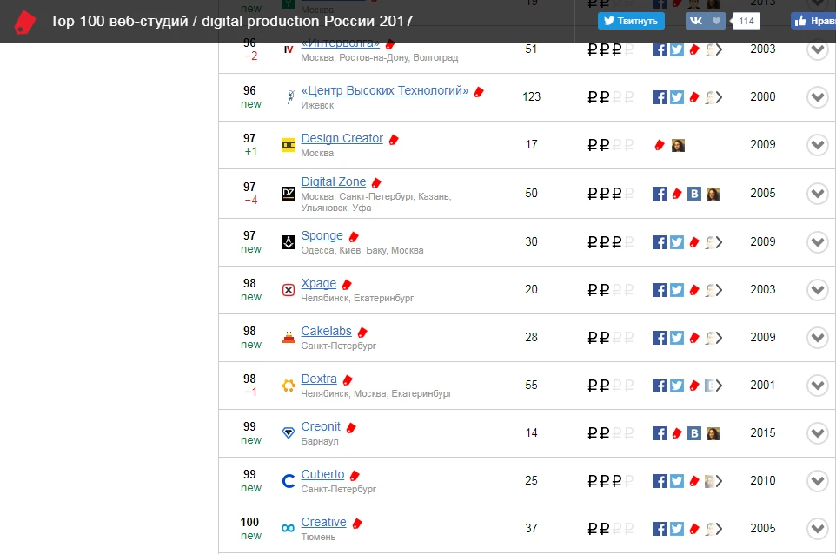The image size is (836, 554).
Task: Open Facebook icon in Xpage row
Action: (x=660, y=290)
